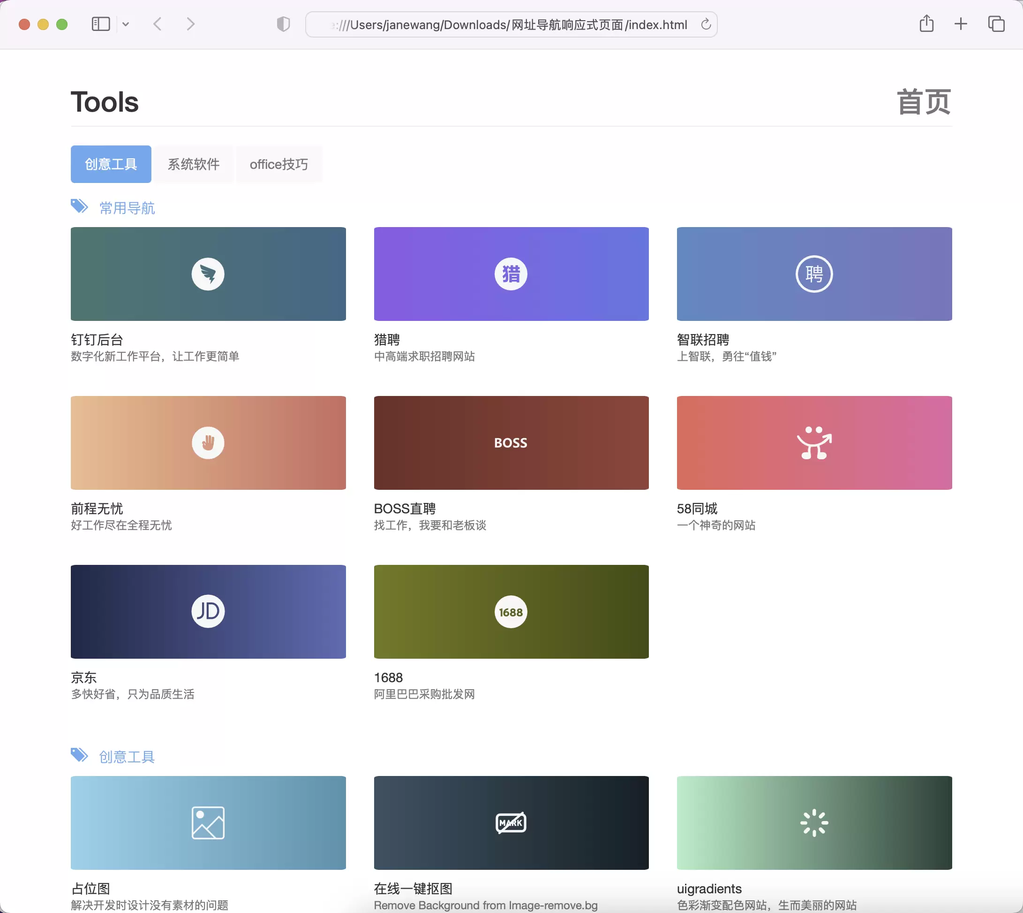Viewport: 1023px width, 913px height.
Task: Open the 常用导航 section heading
Action: 127,208
